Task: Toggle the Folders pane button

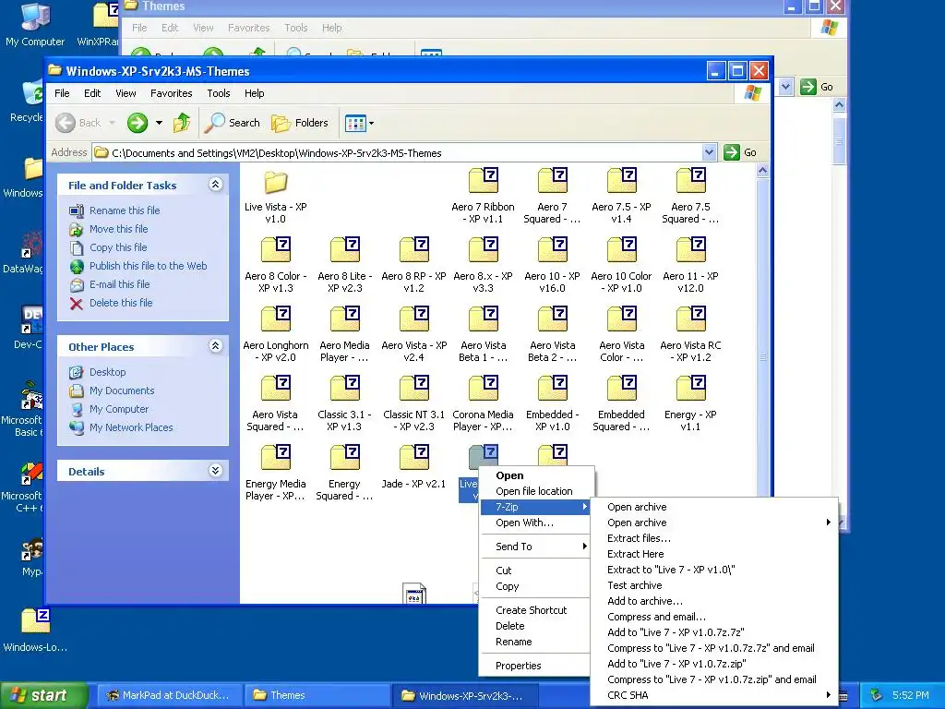Action: coord(300,123)
